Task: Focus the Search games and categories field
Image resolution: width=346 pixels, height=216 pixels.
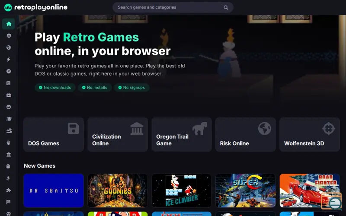Action: 173,7
